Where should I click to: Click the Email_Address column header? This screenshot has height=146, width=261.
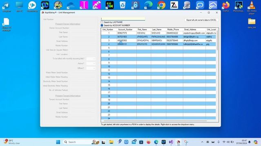pos(190,30)
